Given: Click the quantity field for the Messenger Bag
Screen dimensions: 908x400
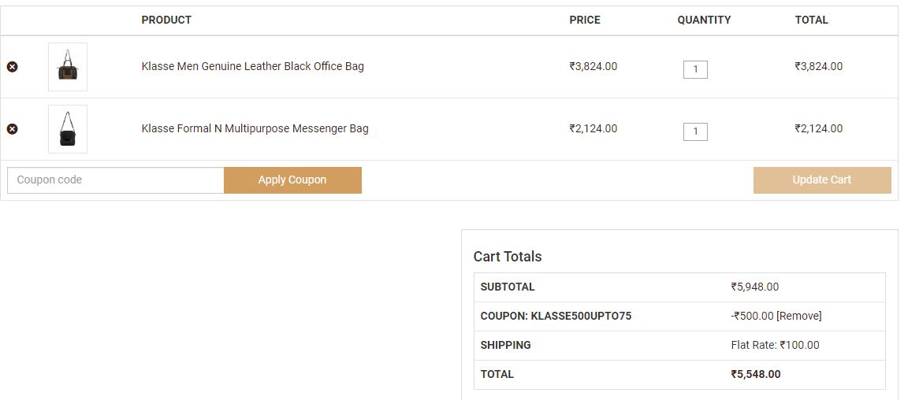Looking at the screenshot, I should point(695,131).
